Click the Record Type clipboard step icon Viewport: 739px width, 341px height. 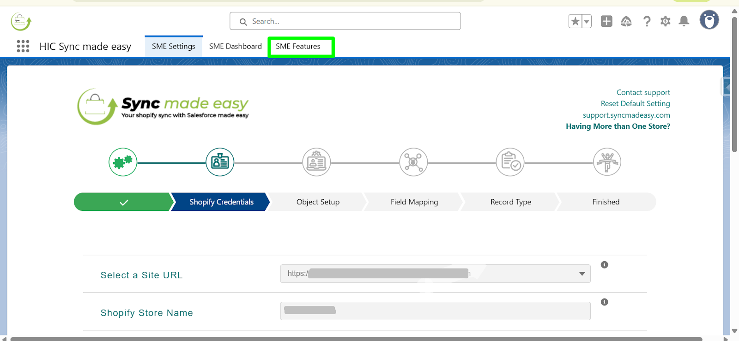point(510,162)
